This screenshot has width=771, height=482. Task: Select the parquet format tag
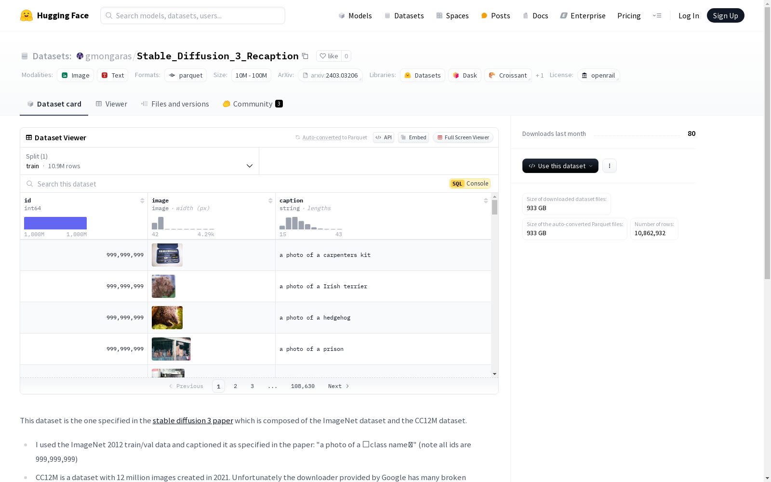[186, 75]
